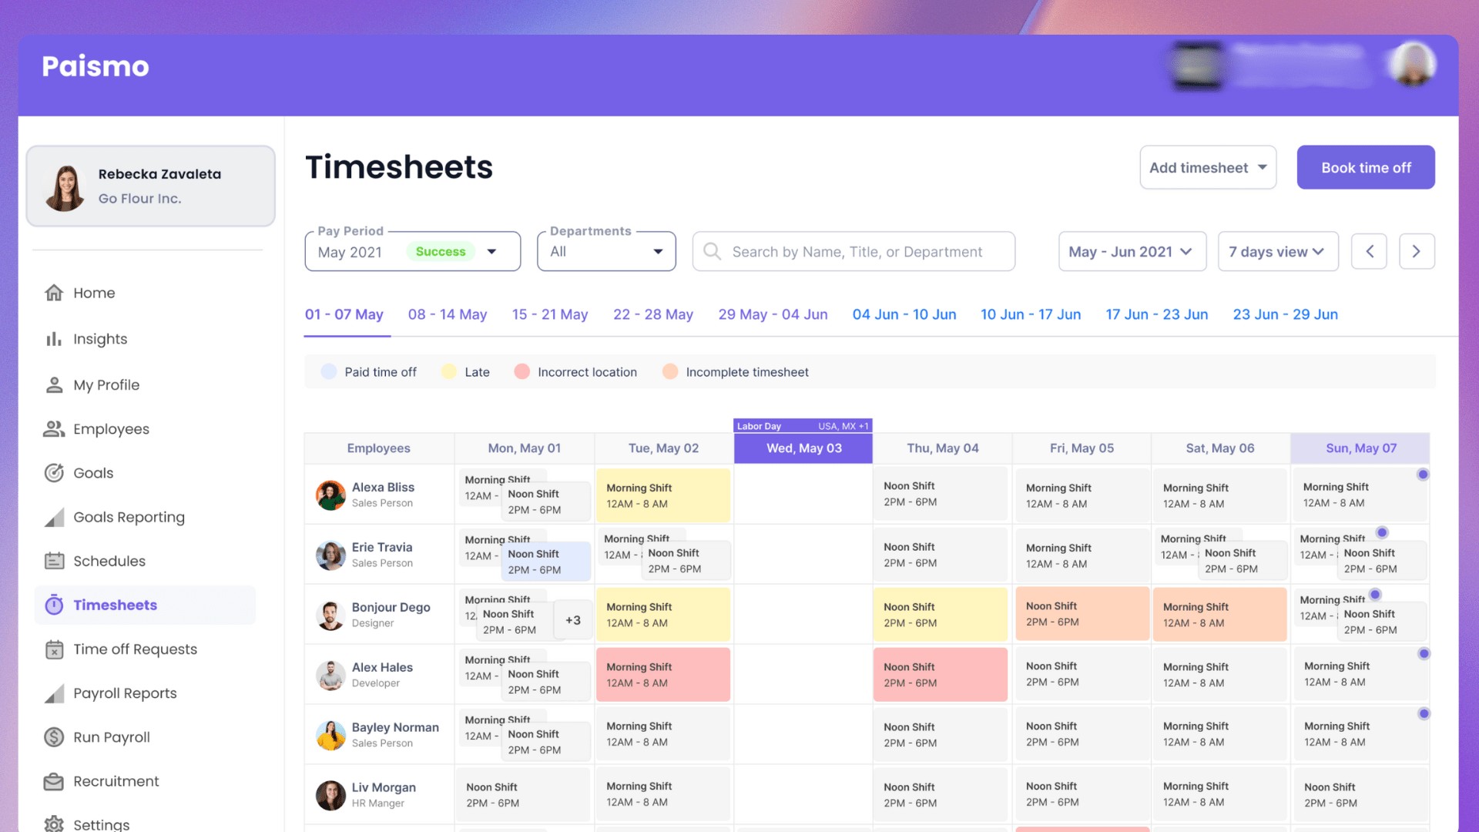This screenshot has height=832, width=1479.
Task: Go to previous week with left chevron
Action: click(x=1369, y=251)
